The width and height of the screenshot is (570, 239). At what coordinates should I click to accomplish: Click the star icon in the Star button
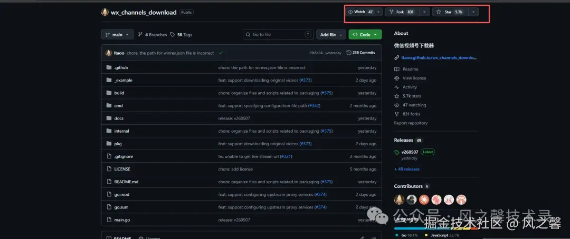pos(439,12)
